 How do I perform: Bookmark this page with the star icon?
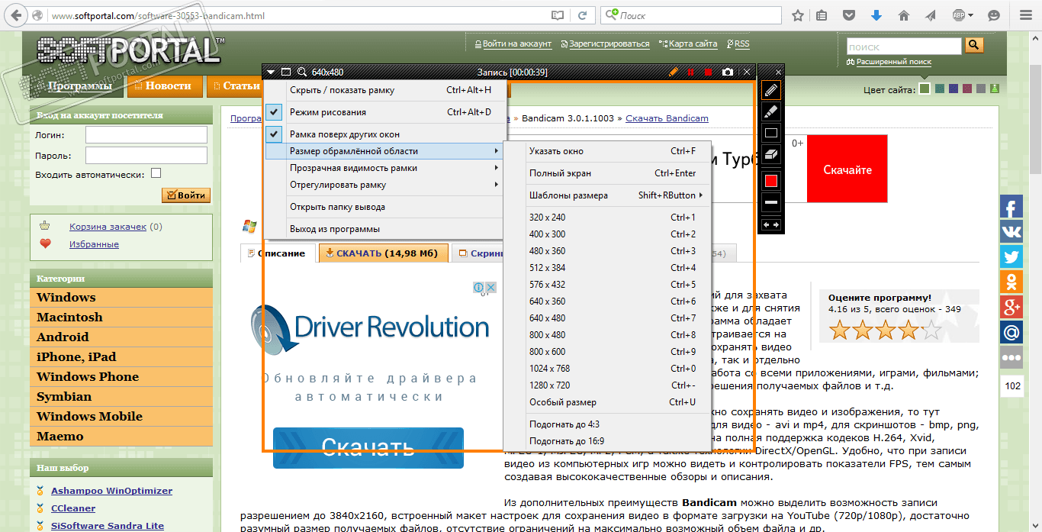tap(798, 15)
